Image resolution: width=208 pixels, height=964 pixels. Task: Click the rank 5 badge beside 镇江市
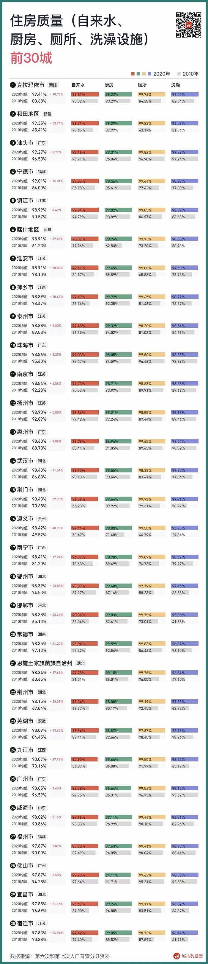[x=13, y=201]
